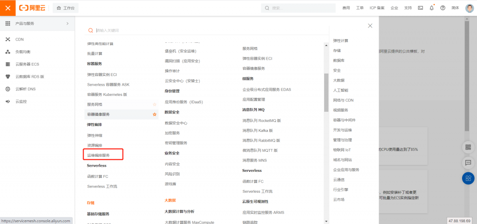Close the menu with the orange X button
This screenshot has width=477, height=224.
coord(8,8)
